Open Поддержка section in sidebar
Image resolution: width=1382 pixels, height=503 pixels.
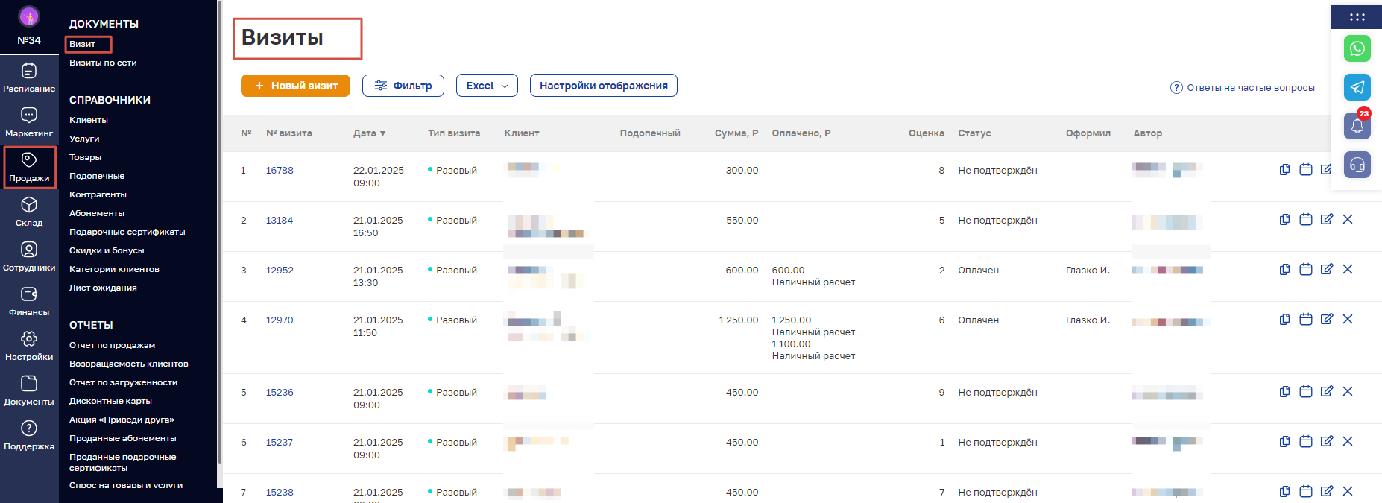tap(29, 436)
